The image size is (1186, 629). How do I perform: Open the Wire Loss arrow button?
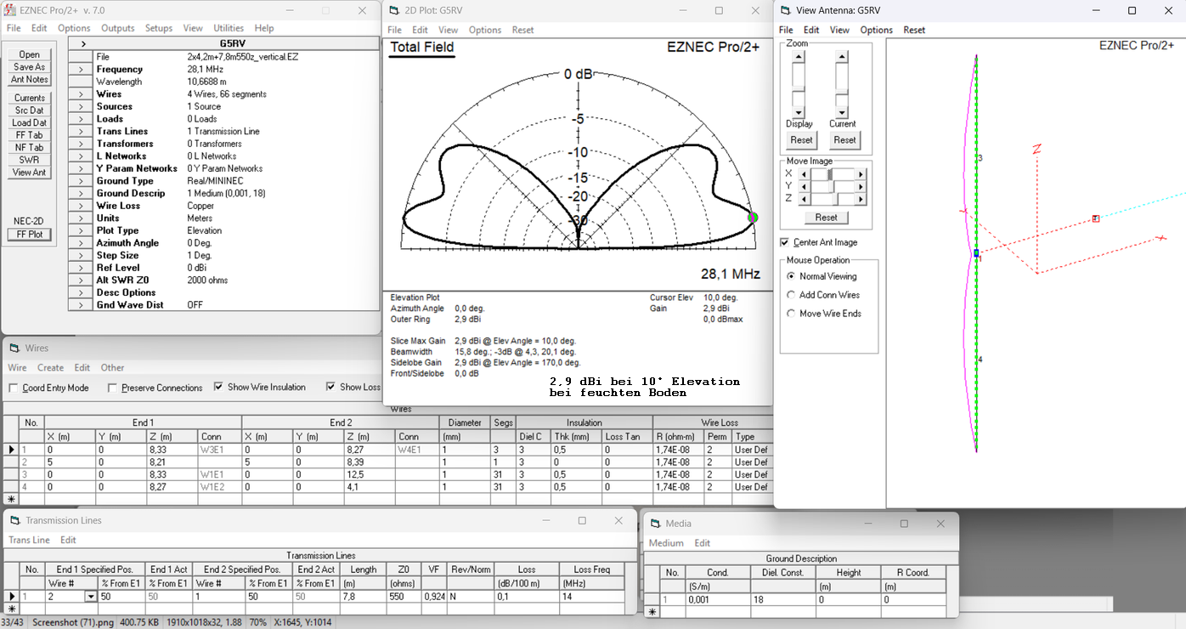(x=81, y=206)
